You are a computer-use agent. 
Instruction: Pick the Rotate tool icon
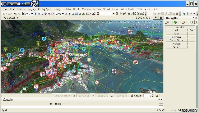(x=42, y=14)
